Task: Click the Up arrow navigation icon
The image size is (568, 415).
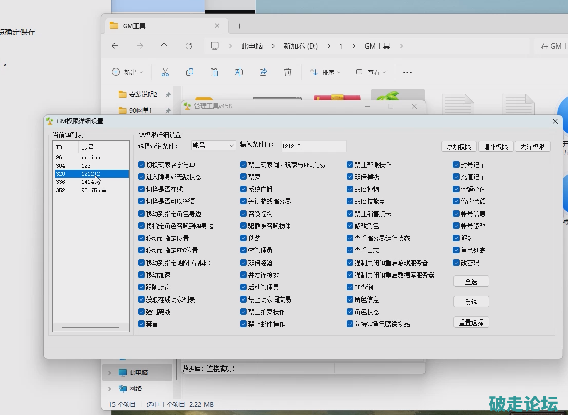Action: coord(164,46)
